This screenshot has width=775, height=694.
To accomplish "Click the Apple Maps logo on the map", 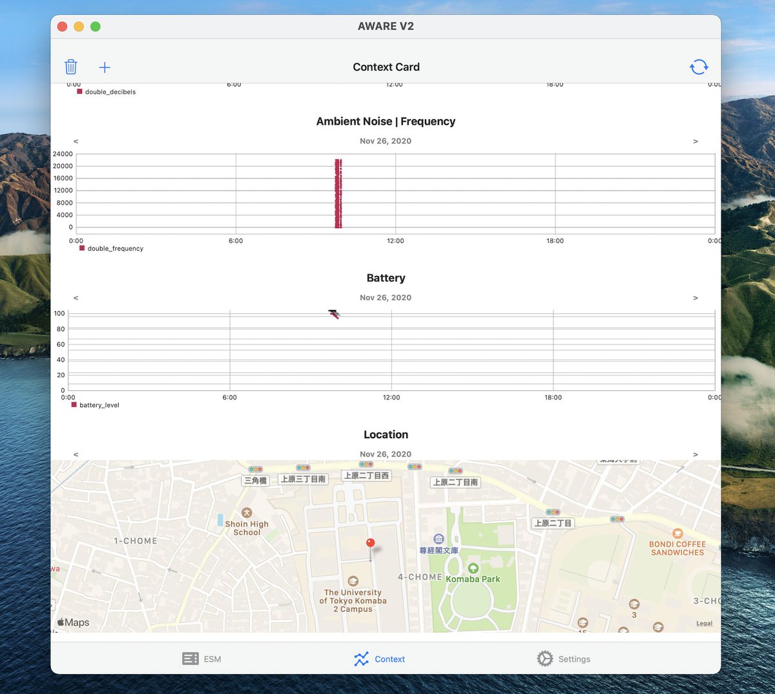I will pos(73,622).
